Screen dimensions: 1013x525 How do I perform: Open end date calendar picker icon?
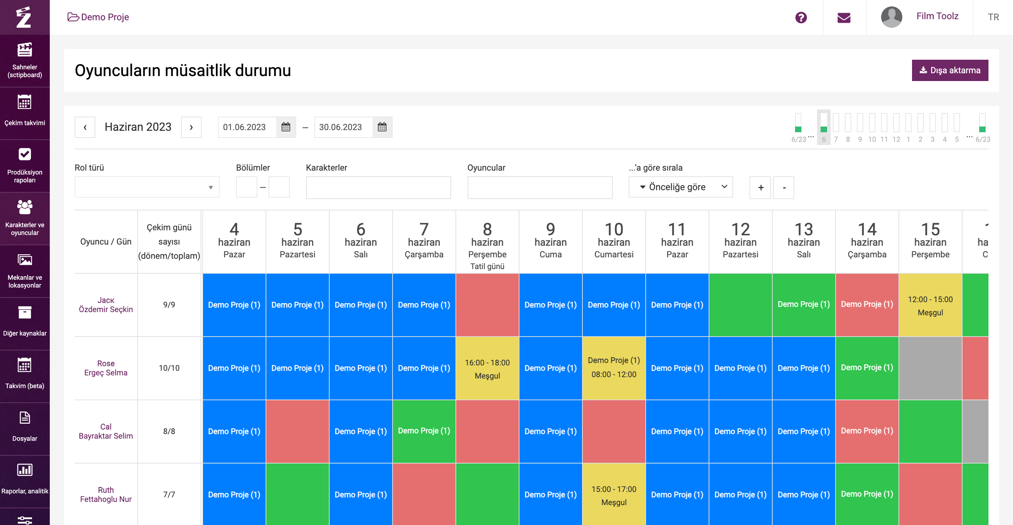(x=382, y=127)
